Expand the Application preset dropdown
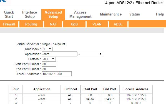 point(90,54)
